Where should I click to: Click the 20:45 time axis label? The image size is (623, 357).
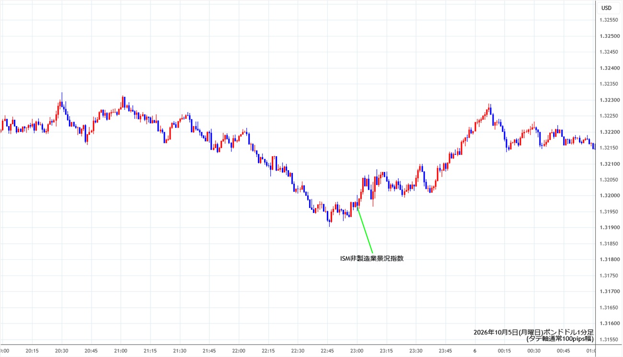click(x=91, y=351)
